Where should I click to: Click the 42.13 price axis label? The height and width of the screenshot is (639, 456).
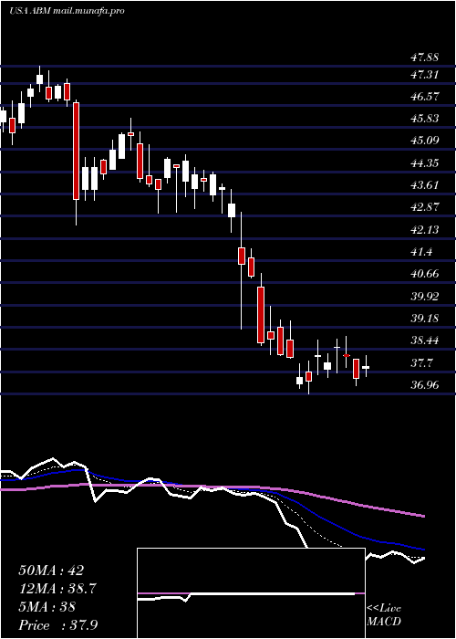[425, 230]
